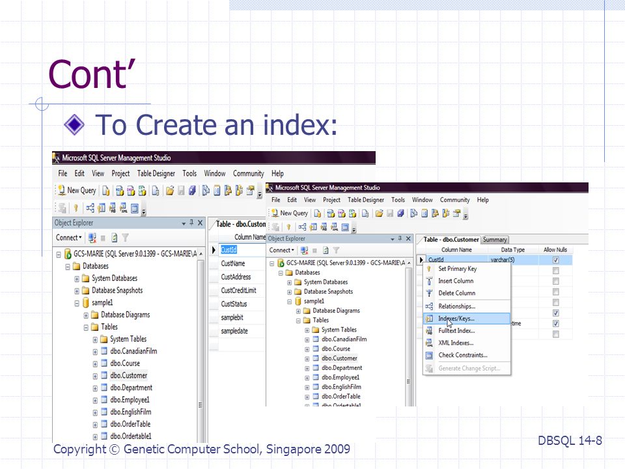Open Connect dropdown in right Object Explorer
625x469 pixels.
coord(281,250)
